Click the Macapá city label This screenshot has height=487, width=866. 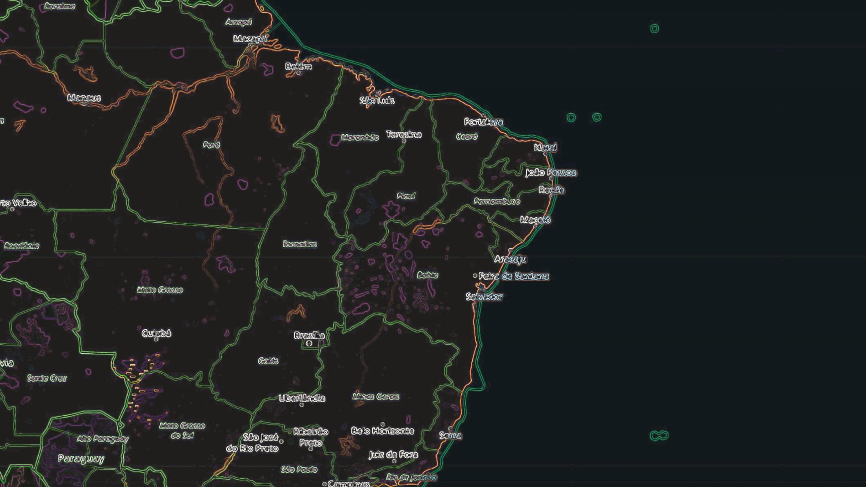point(250,39)
